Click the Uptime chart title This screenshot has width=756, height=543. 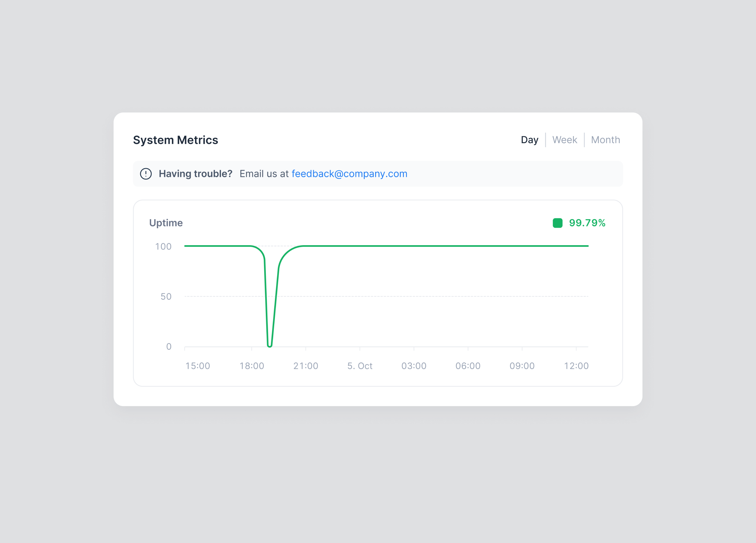pos(166,223)
